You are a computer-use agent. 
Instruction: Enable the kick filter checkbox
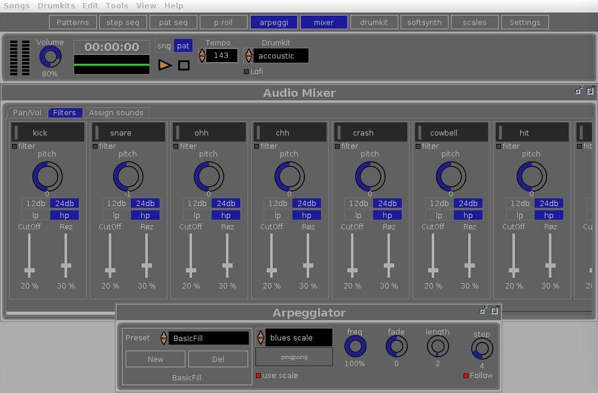[x=14, y=146]
